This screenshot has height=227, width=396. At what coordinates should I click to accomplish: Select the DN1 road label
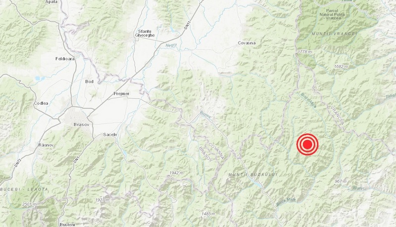pyautogui.click(x=75, y=161)
